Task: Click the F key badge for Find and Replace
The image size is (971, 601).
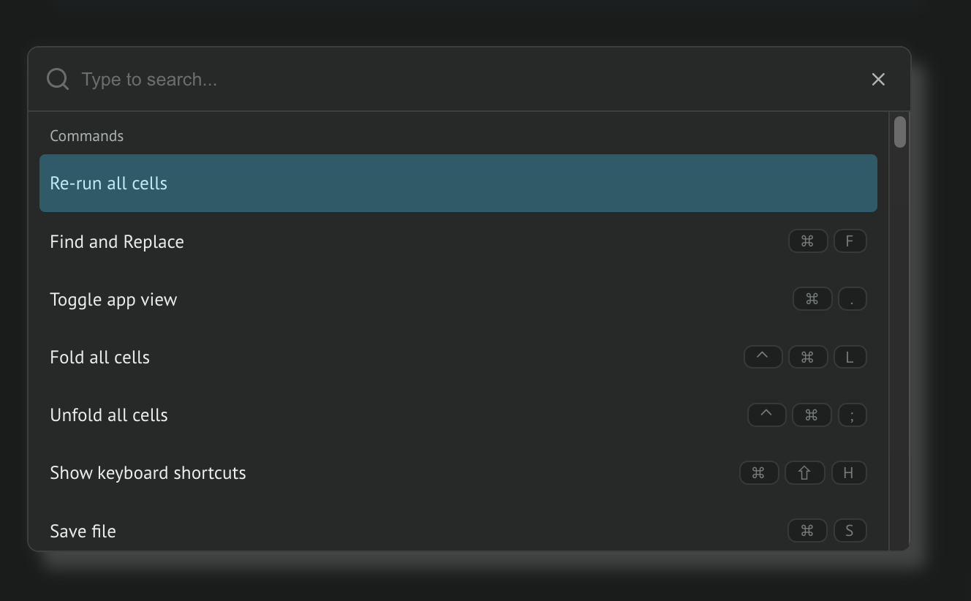Action: 850,241
